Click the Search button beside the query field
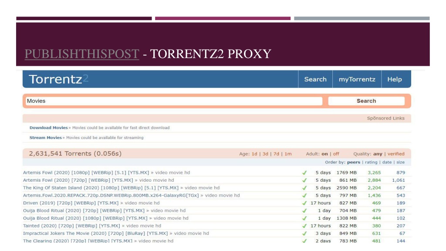 tap(366, 101)
